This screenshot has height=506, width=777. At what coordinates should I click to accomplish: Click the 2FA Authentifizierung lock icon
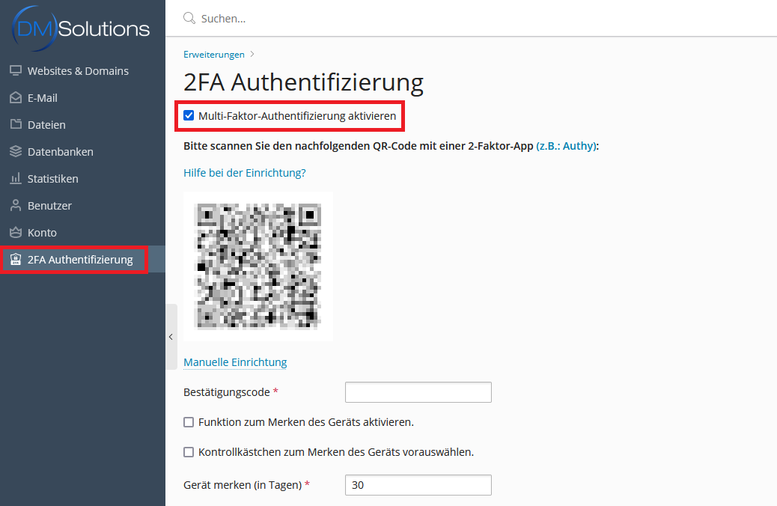tap(16, 259)
